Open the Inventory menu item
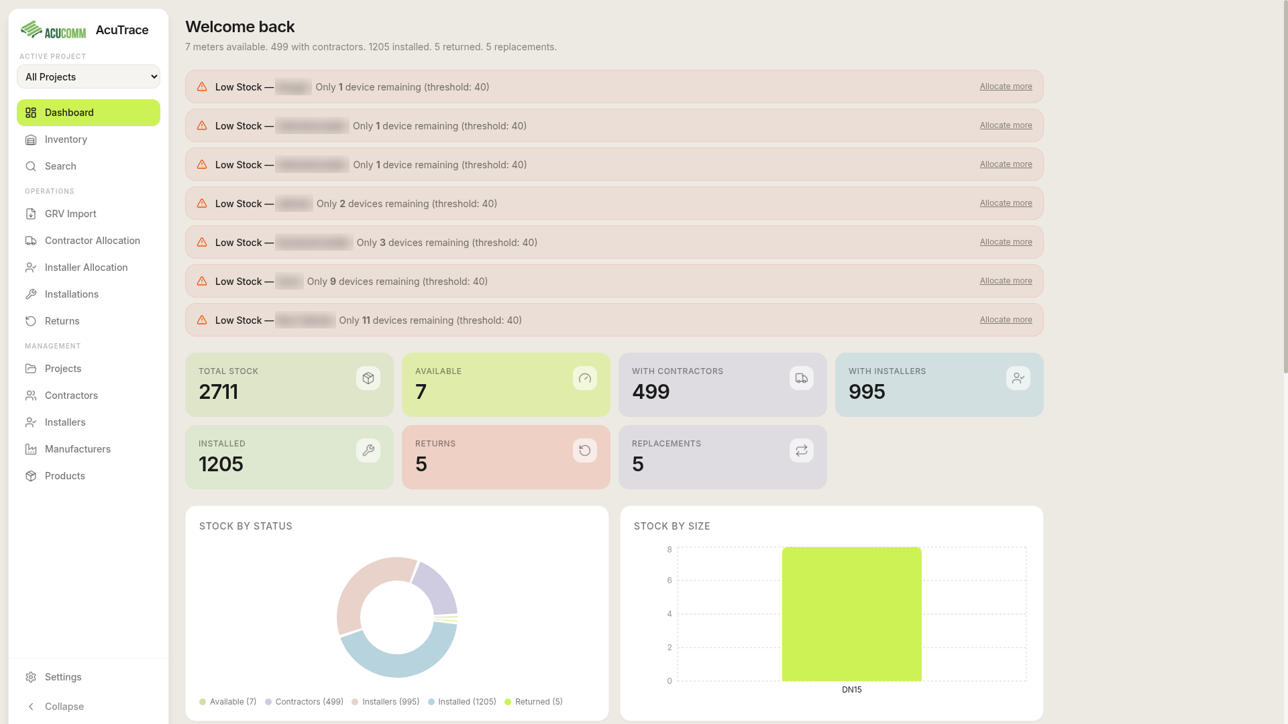This screenshot has height=724, width=1288. 89,139
